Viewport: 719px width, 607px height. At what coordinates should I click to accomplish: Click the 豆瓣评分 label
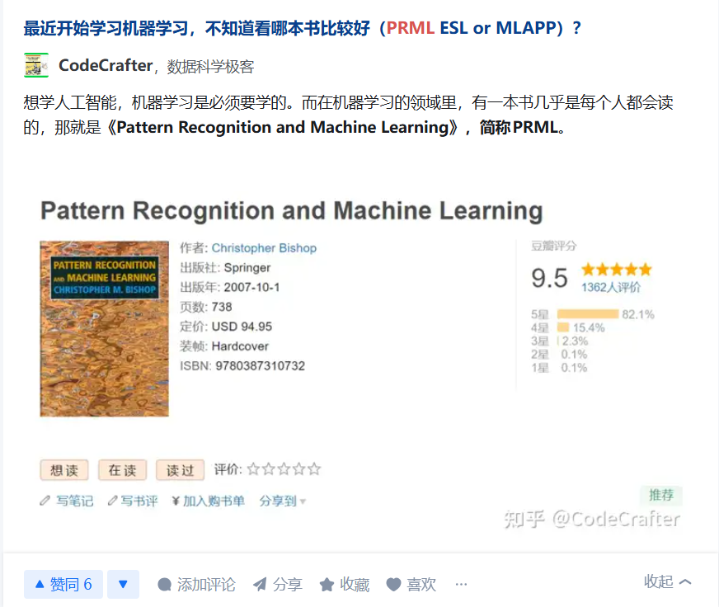(553, 246)
